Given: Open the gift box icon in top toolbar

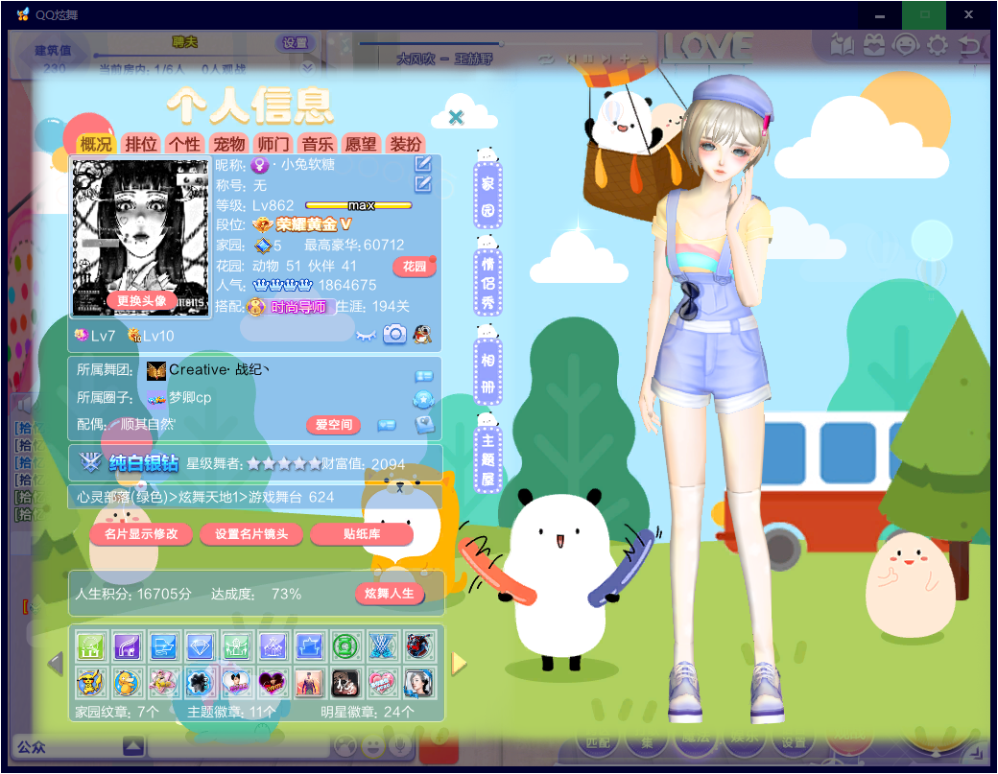Looking at the screenshot, I should (x=874, y=46).
